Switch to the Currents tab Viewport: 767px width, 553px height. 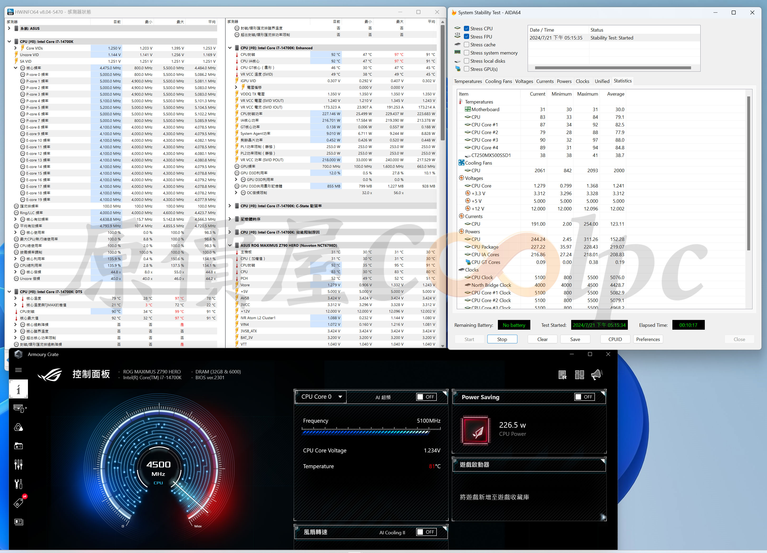[545, 81]
